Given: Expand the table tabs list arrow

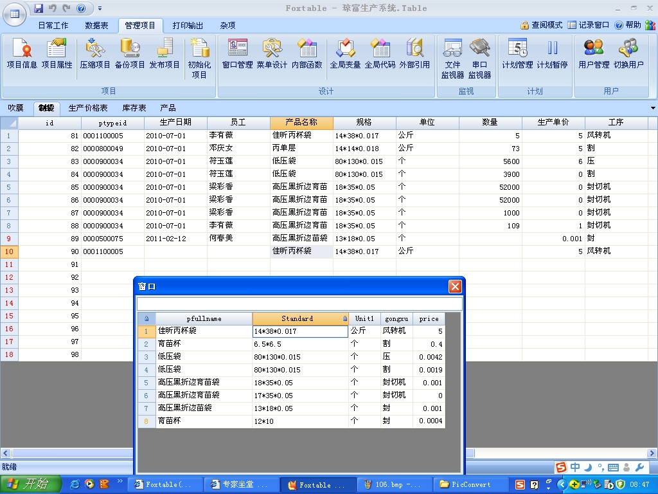Looking at the screenshot, I should [653, 108].
